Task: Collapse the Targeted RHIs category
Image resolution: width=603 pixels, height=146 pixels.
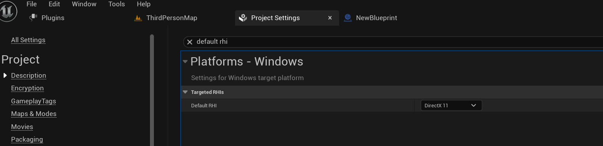Action: (x=185, y=92)
